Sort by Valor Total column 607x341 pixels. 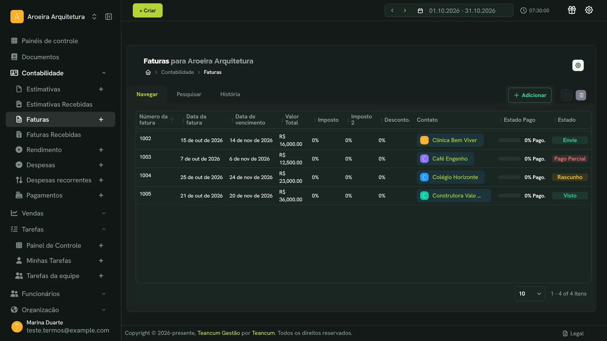coord(290,120)
